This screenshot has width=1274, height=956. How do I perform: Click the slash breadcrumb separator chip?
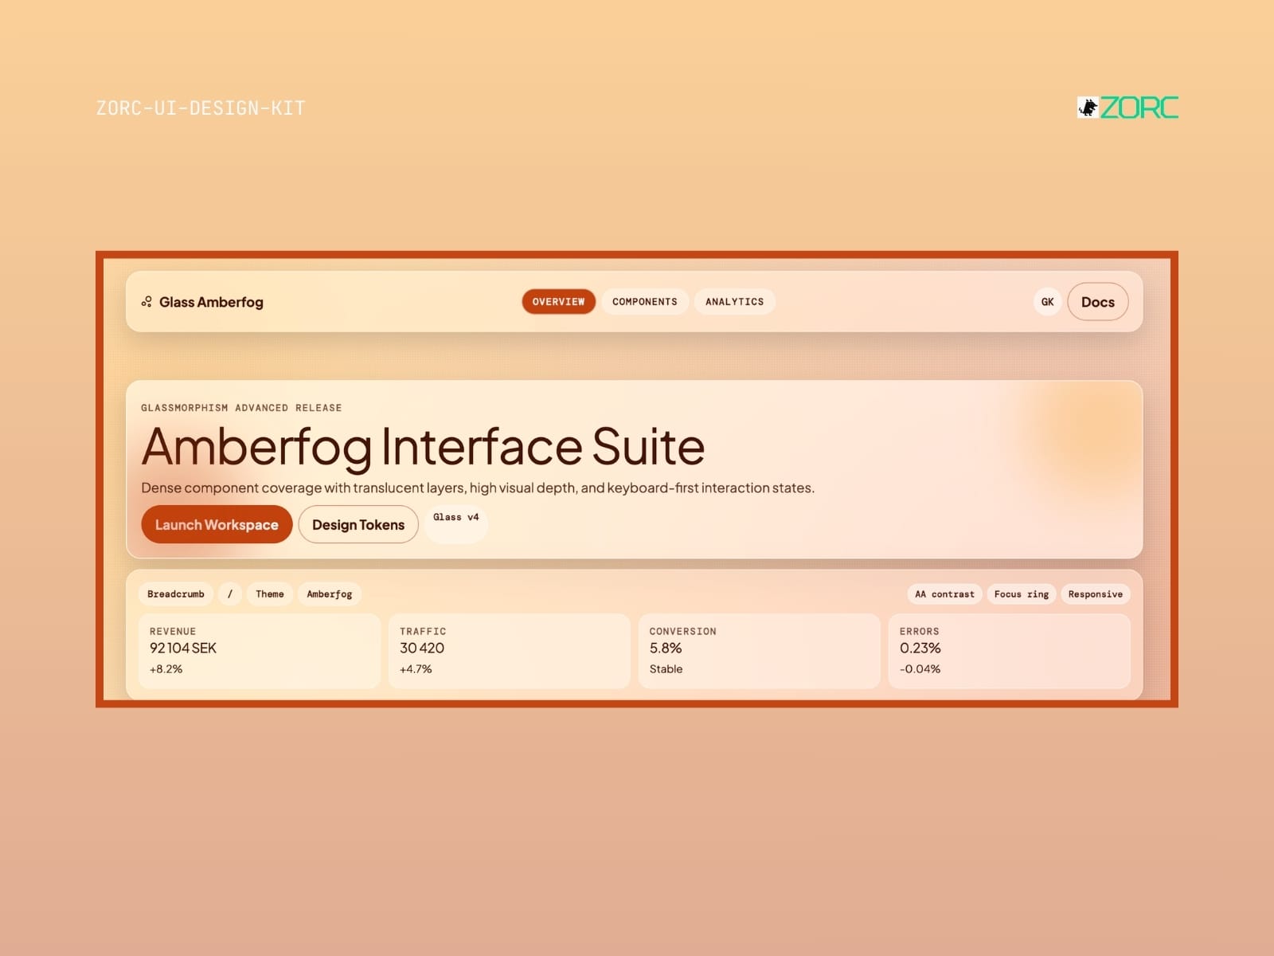230,594
